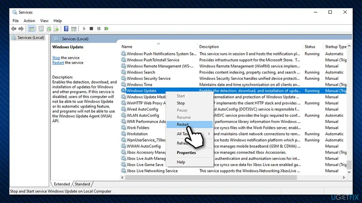Open the Help menu in menu bar

(57, 21)
